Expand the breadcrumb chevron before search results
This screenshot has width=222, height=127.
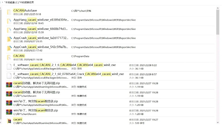coord(2,3)
